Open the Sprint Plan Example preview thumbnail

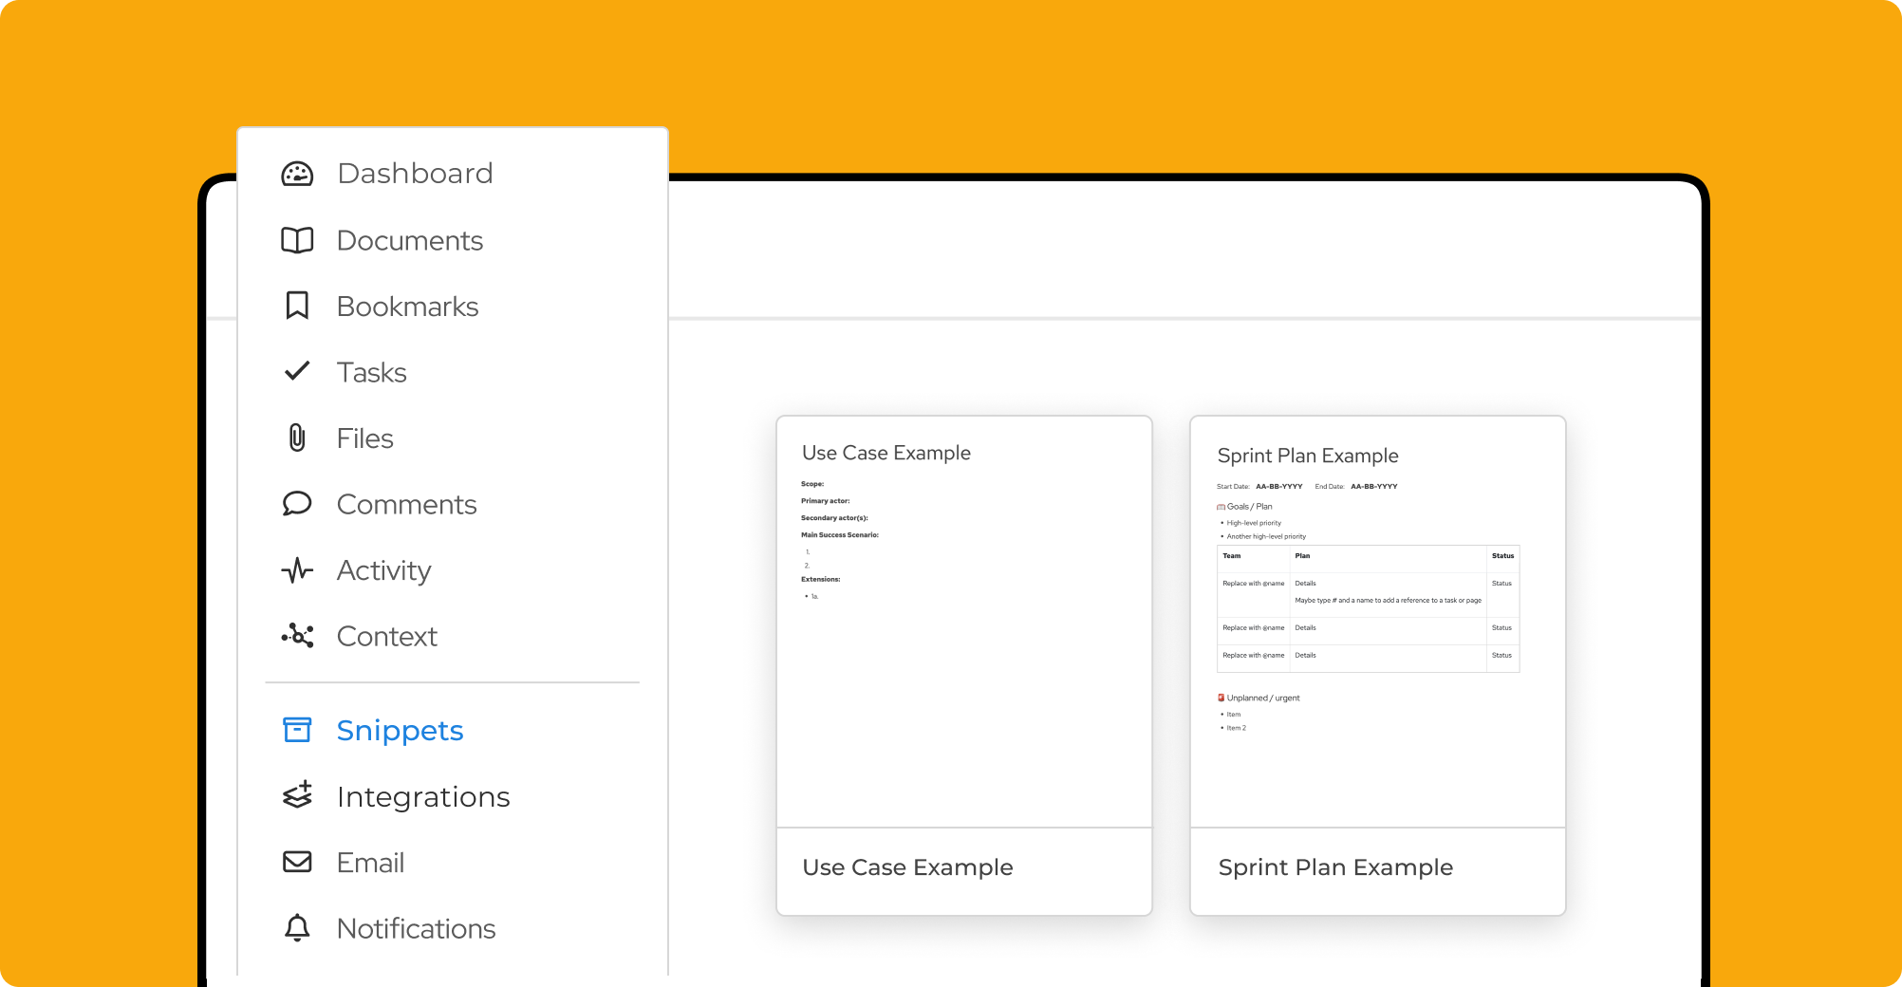coord(1377,622)
